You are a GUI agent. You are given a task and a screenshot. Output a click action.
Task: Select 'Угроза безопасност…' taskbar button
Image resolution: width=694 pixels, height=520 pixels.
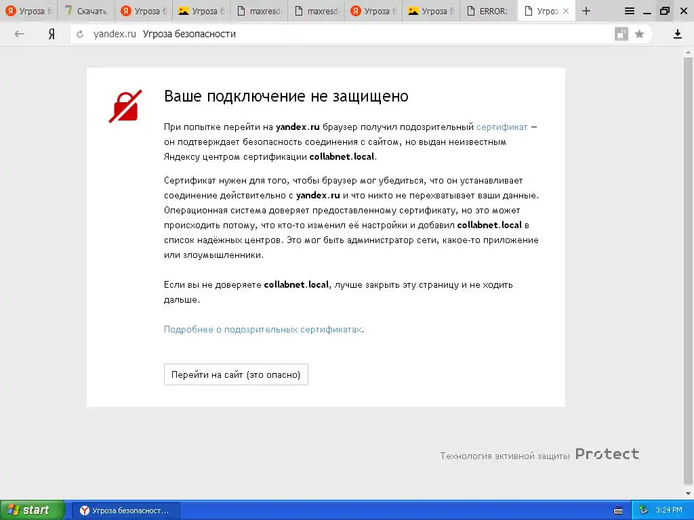(x=126, y=511)
